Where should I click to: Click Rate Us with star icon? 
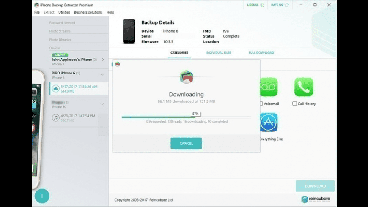click(x=280, y=5)
